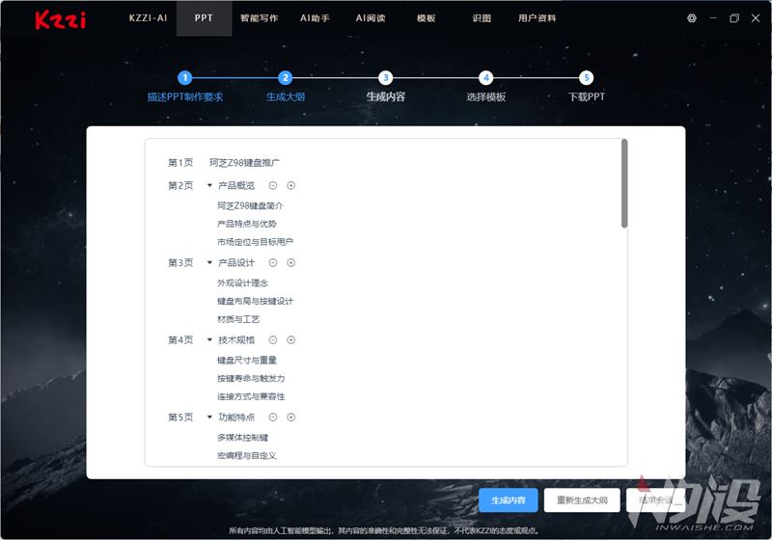Select outline item 宏编程与自定义
The height and width of the screenshot is (540, 772).
click(247, 455)
